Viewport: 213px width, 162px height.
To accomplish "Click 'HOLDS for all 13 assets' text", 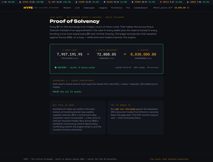I will (x=67, y=92).
